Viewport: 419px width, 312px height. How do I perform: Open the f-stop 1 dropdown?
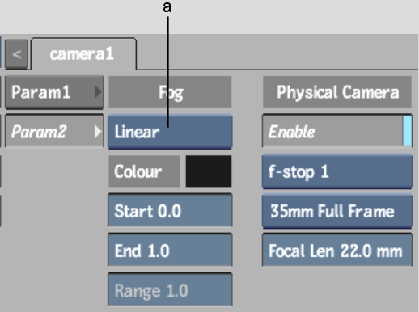[x=337, y=171]
